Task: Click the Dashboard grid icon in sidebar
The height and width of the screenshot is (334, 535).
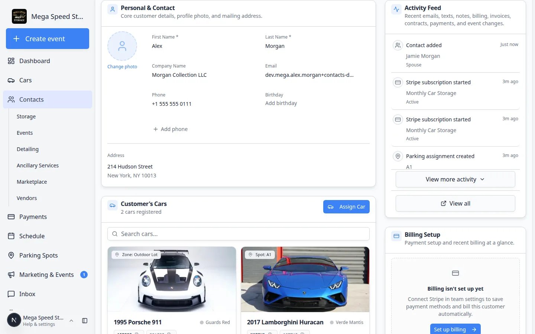Action: (11, 61)
